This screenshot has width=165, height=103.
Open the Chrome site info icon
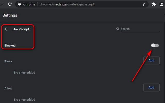20,4
